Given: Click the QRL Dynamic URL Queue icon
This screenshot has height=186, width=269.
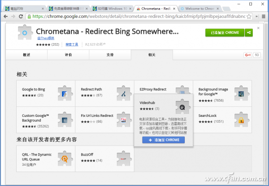Looking at the screenshot, I should click(x=65, y=159).
